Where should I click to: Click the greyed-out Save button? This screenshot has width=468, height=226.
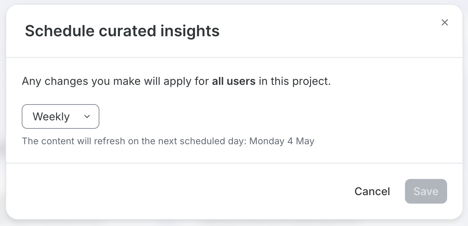426,191
